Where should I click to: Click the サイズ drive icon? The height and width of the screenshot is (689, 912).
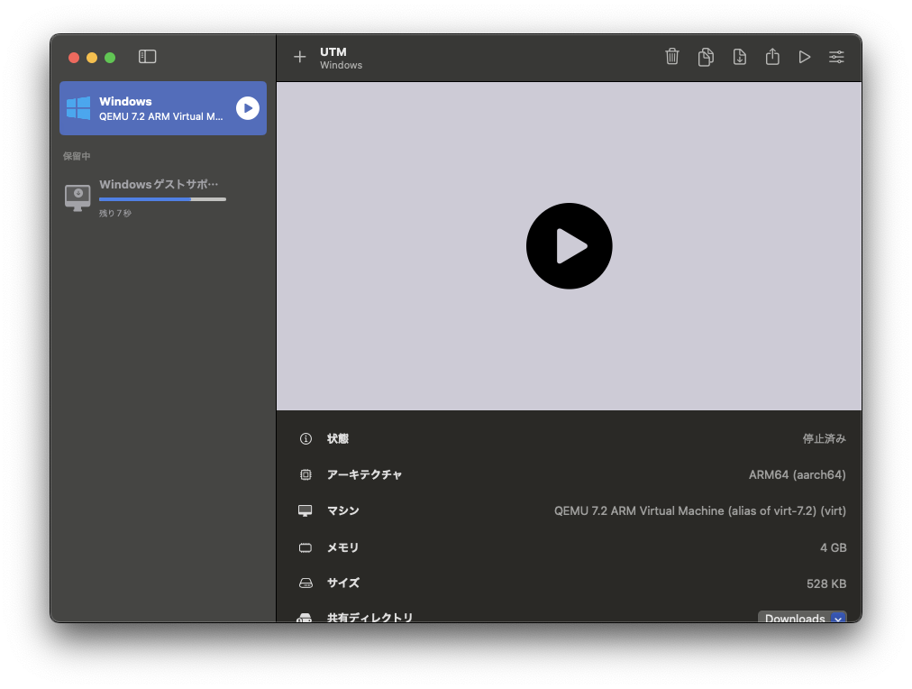(306, 583)
